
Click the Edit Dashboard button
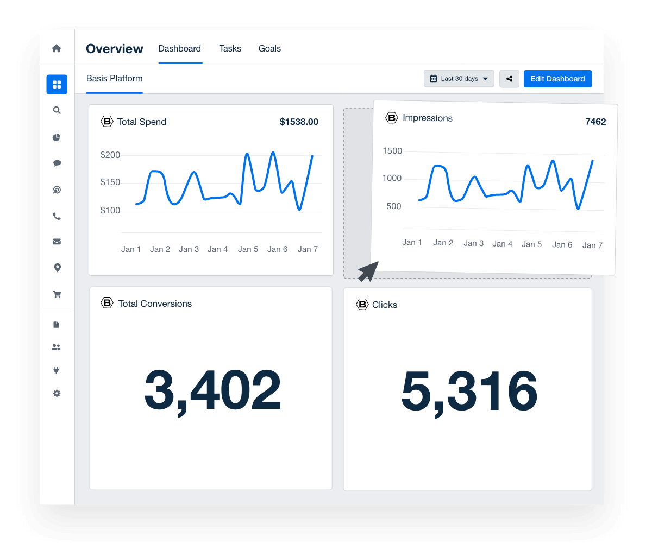coord(557,78)
